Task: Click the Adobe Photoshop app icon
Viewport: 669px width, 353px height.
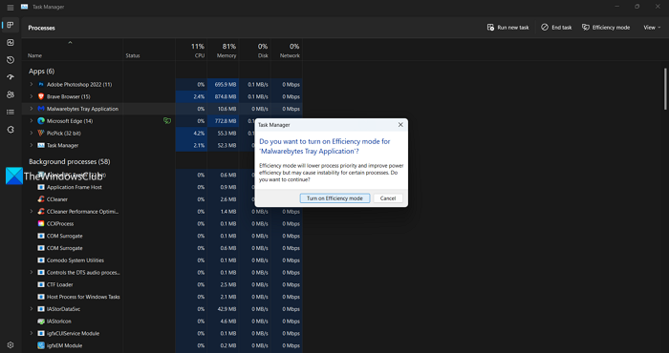Action: [41, 84]
